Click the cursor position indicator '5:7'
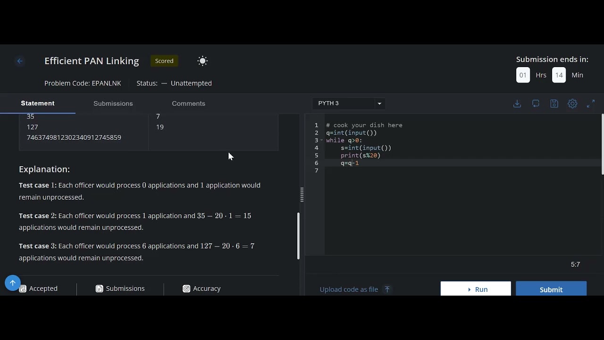 pos(575,264)
